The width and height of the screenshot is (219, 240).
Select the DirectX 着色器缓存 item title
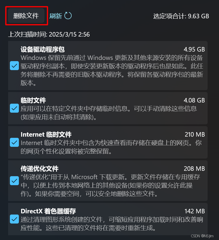pyautogui.click(x=48, y=211)
